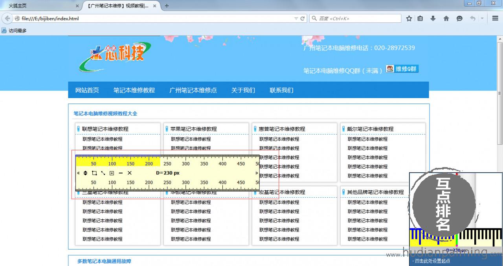This screenshot has height=266, width=503.
Task: Minimize the on-screen ruler with the dash icon
Action: [x=121, y=173]
